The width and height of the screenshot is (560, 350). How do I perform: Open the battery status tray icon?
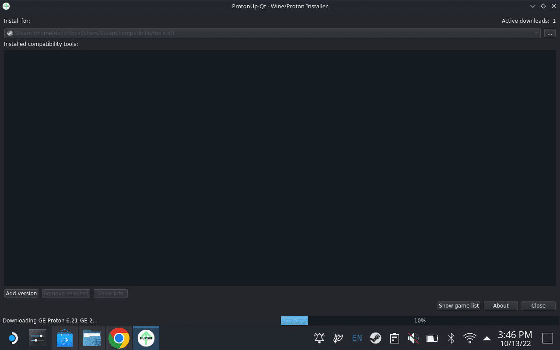tap(432, 338)
